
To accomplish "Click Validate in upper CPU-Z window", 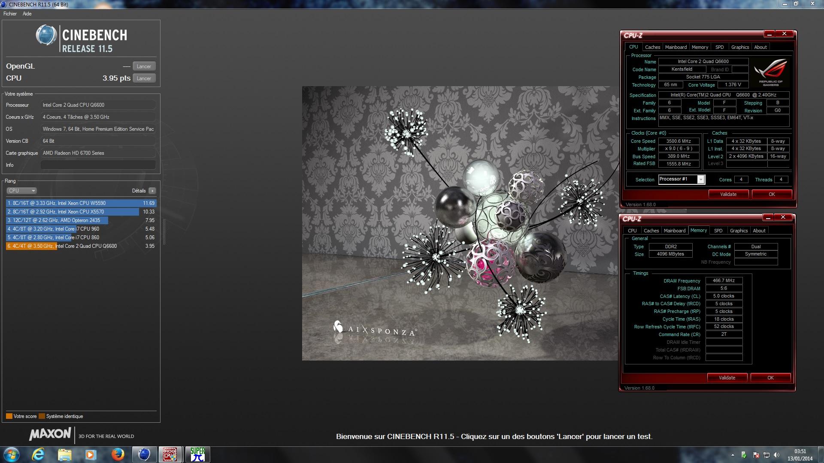I will click(728, 194).
